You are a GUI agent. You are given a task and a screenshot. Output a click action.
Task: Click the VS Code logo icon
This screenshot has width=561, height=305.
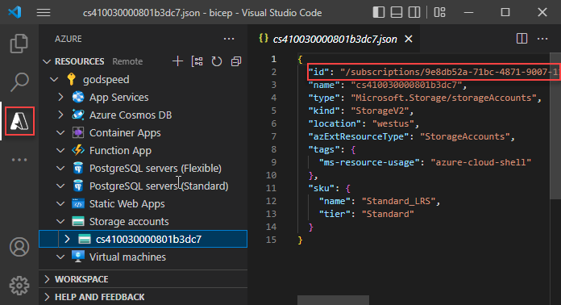pyautogui.click(x=15, y=12)
